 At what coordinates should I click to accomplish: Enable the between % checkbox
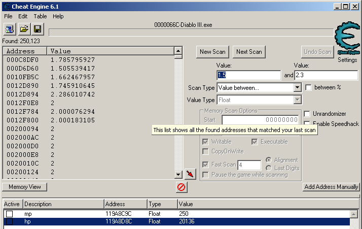308,88
